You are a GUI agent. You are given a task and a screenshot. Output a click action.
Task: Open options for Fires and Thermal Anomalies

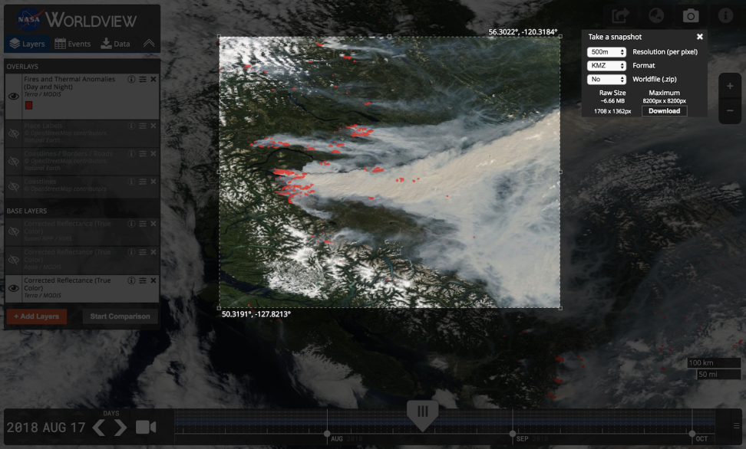coord(143,80)
